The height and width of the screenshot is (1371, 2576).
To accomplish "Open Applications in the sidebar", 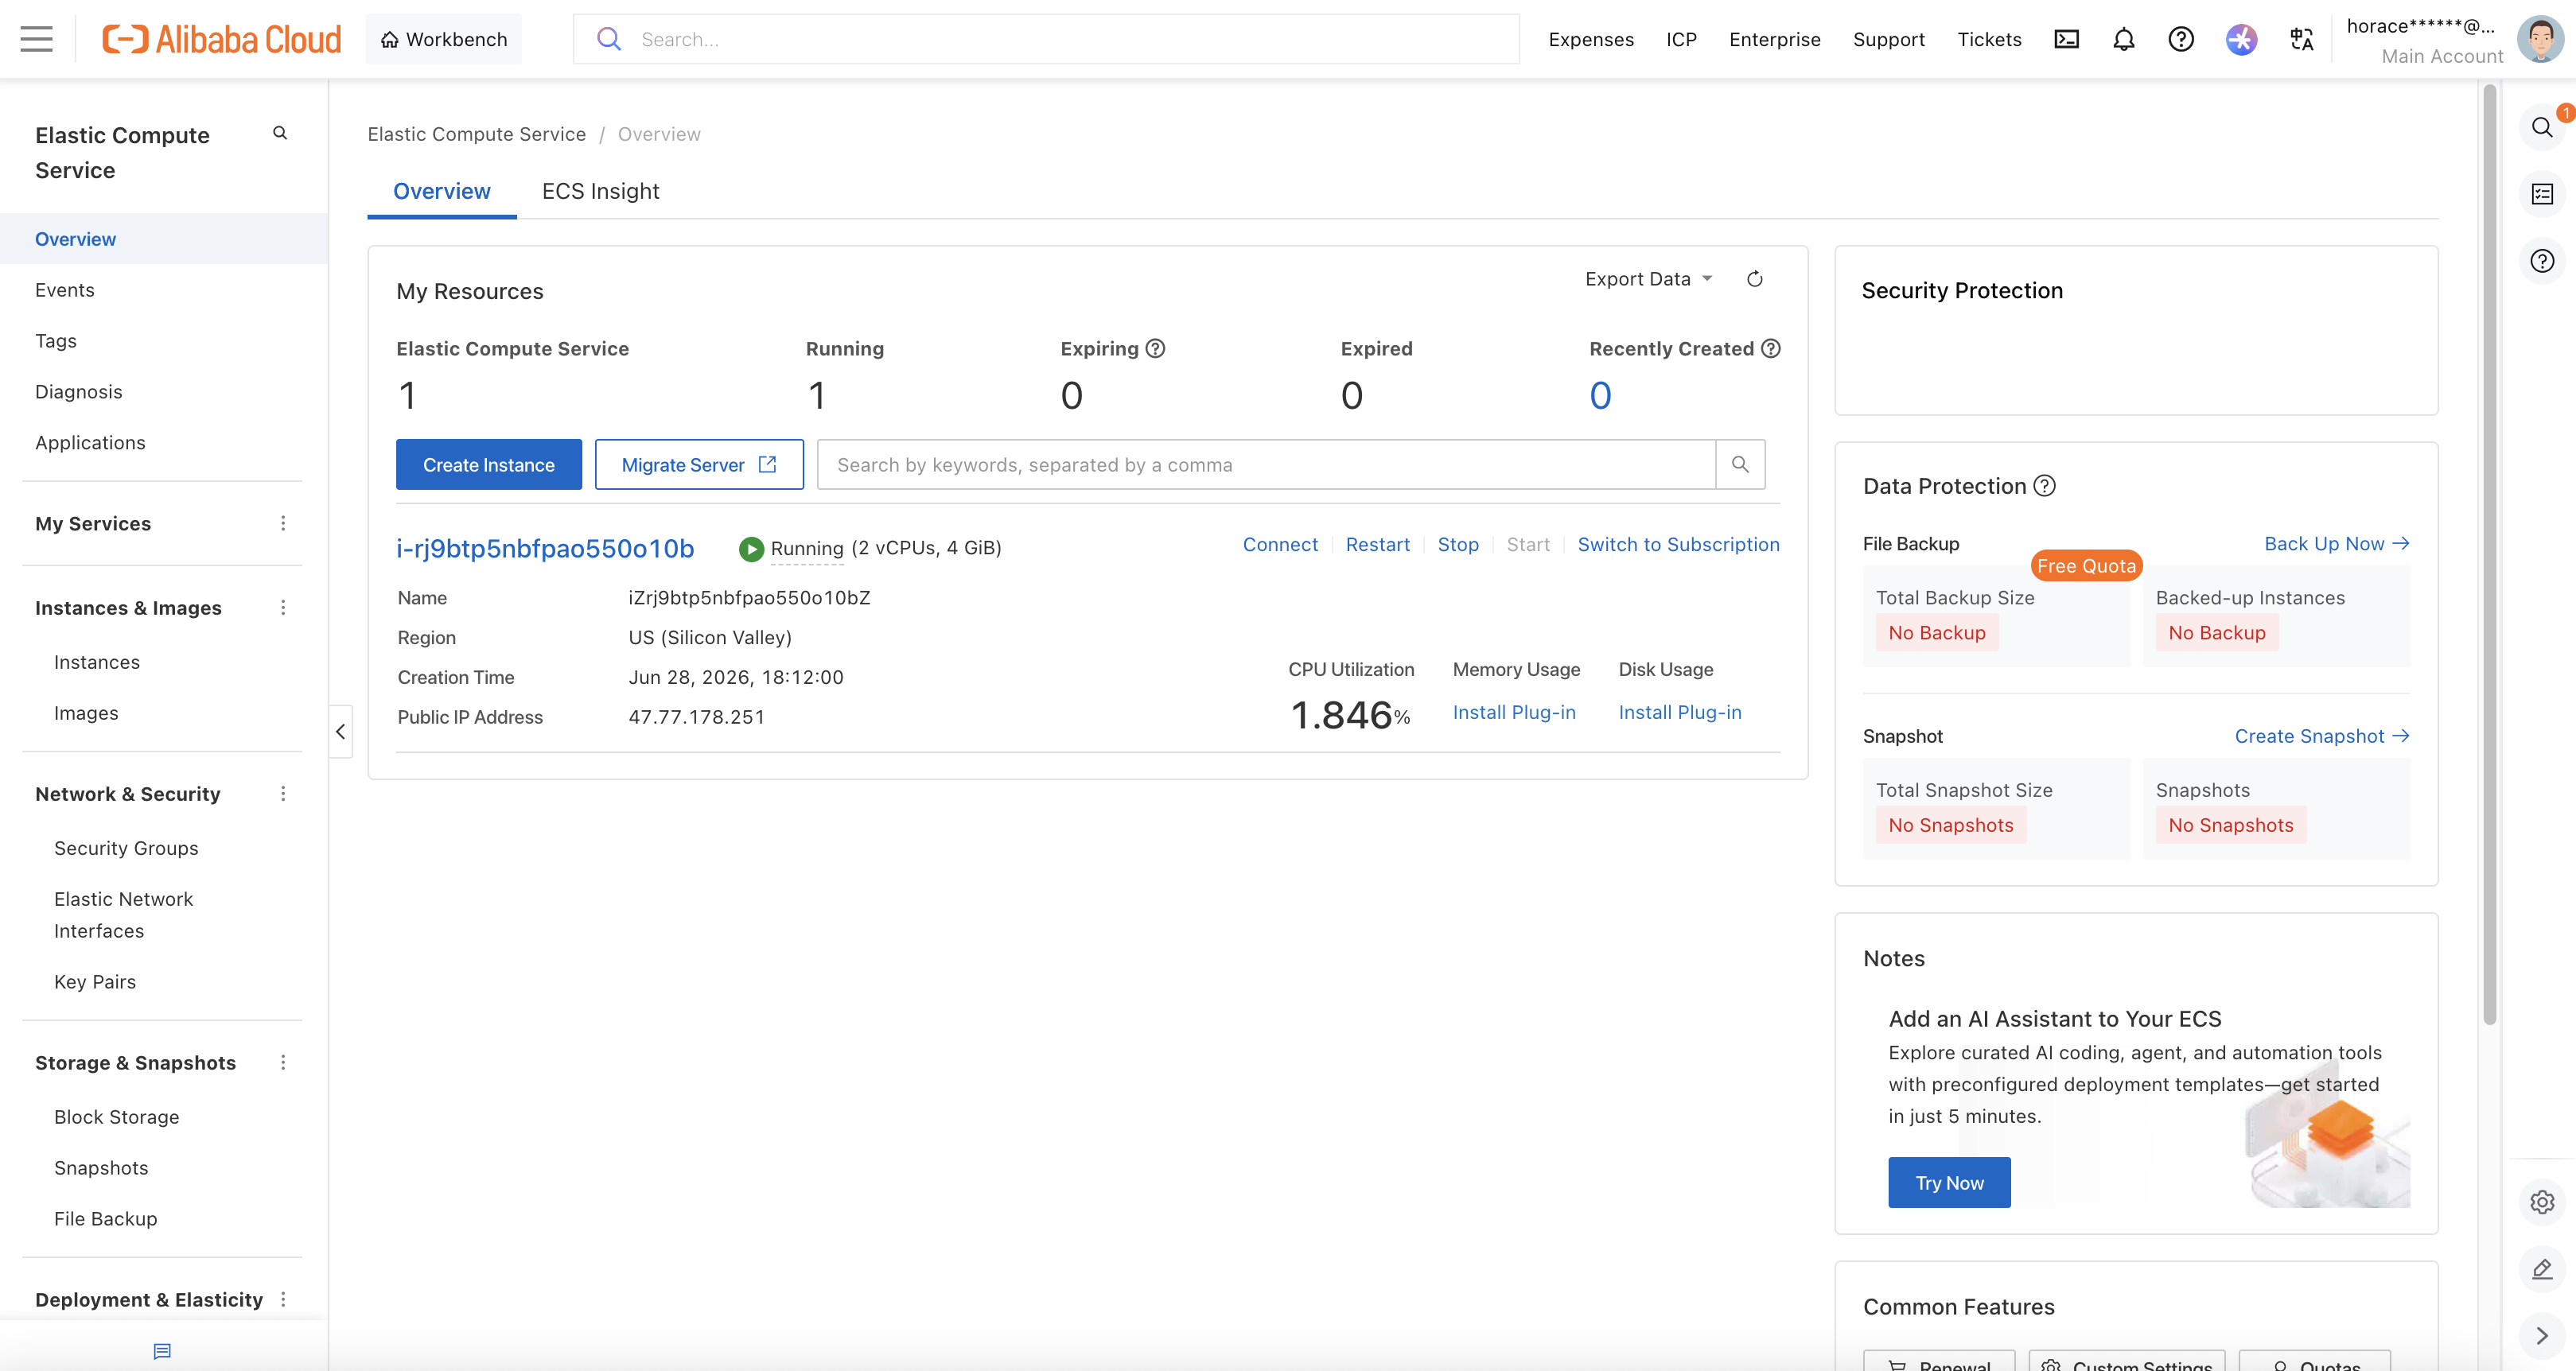I will (x=90, y=443).
